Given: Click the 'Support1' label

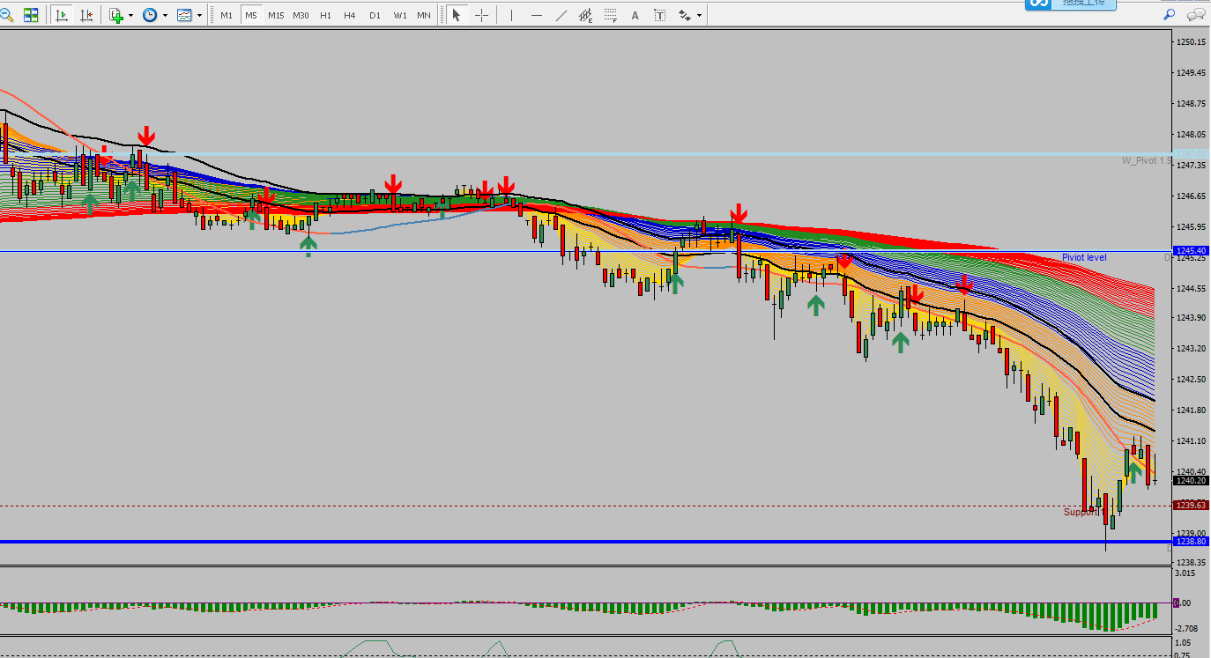Looking at the screenshot, I should pyautogui.click(x=1083, y=512).
